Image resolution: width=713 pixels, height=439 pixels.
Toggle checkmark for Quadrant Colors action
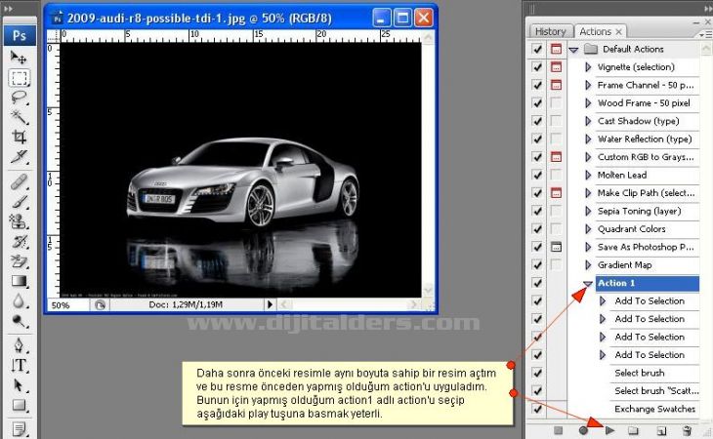(537, 229)
